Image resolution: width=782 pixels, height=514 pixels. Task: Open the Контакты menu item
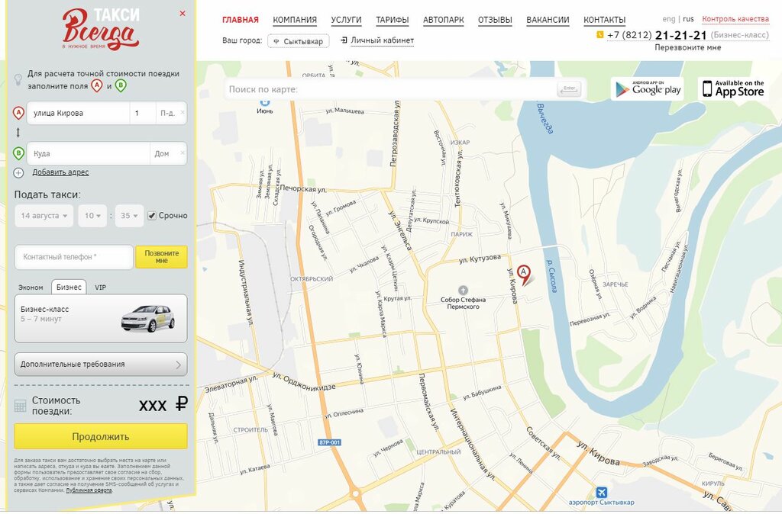(605, 20)
